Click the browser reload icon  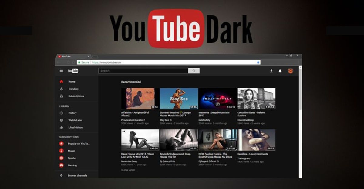[x=68, y=62]
